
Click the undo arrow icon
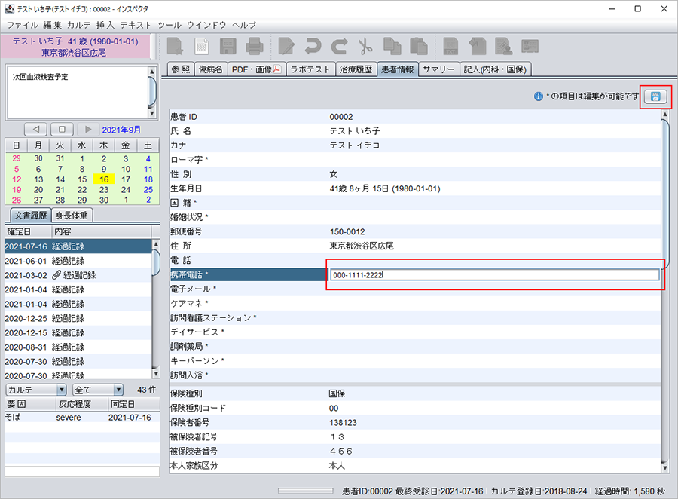[x=313, y=47]
